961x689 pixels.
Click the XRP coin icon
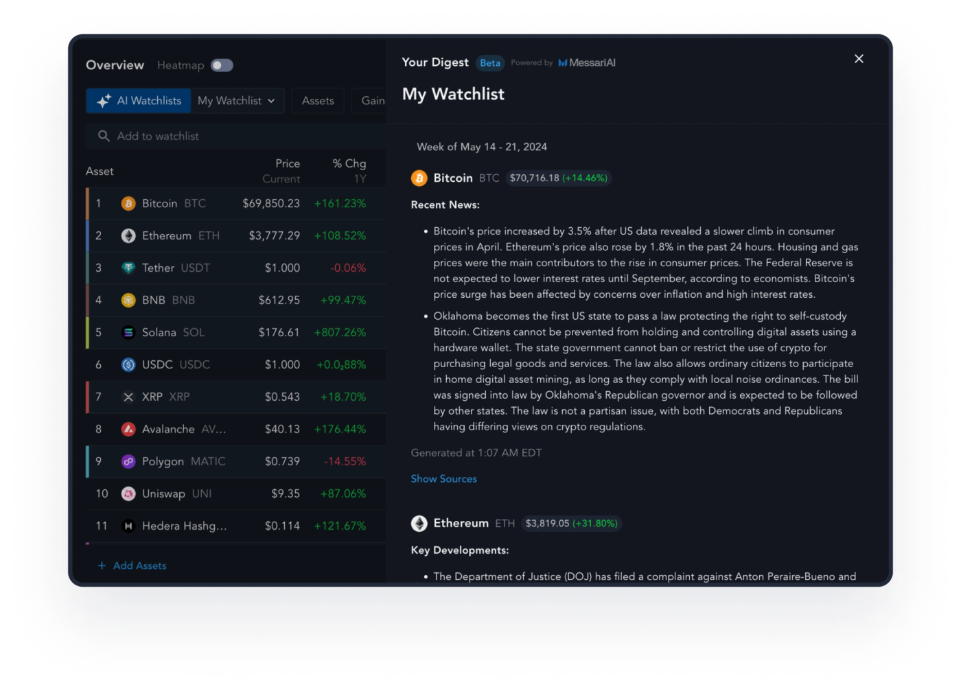click(x=128, y=397)
